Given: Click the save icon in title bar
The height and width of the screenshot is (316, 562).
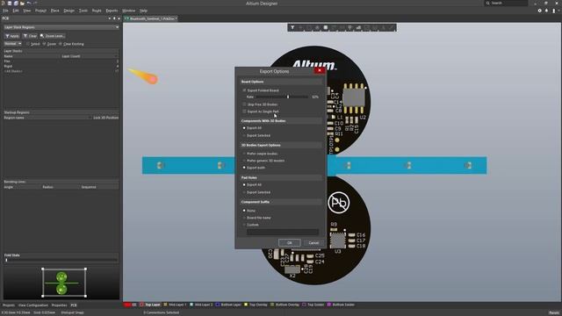Looking at the screenshot, I should pos(10,3).
